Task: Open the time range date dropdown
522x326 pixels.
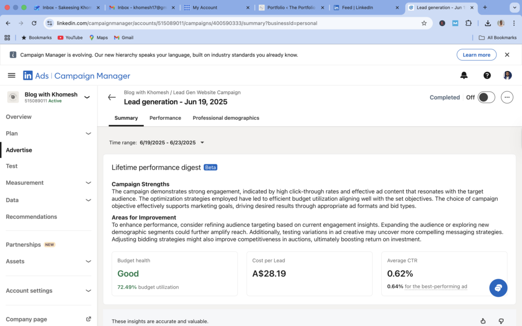Action: click(172, 143)
